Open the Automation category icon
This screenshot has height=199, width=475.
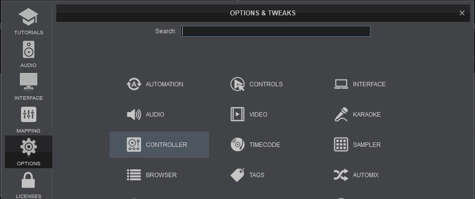coord(134,84)
